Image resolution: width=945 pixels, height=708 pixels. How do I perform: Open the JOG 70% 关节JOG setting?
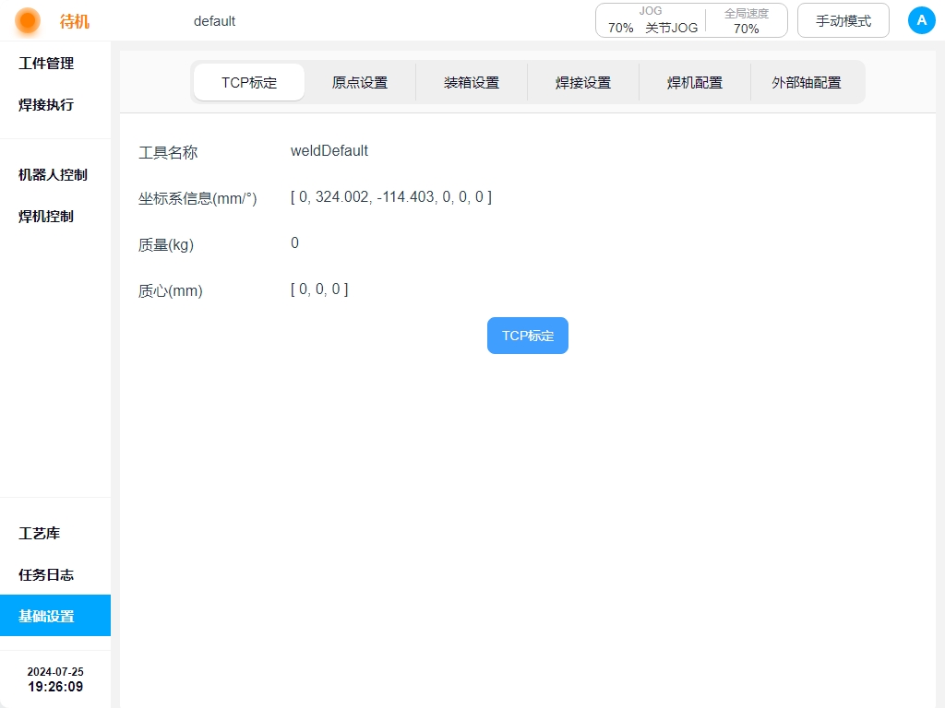[652, 20]
